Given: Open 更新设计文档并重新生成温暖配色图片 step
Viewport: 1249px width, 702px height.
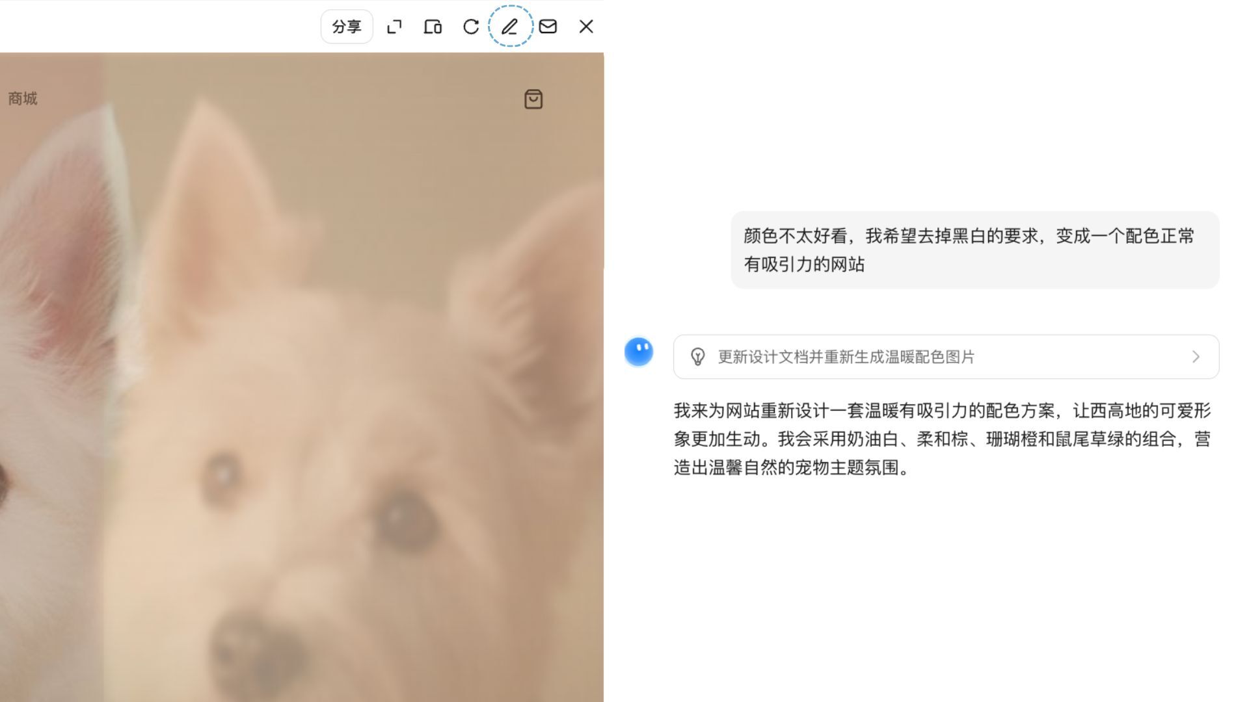Looking at the screenshot, I should point(846,357).
